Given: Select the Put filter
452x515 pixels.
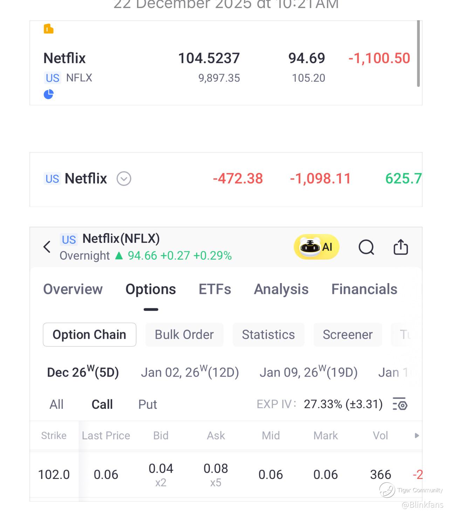Looking at the screenshot, I should click(x=148, y=404).
